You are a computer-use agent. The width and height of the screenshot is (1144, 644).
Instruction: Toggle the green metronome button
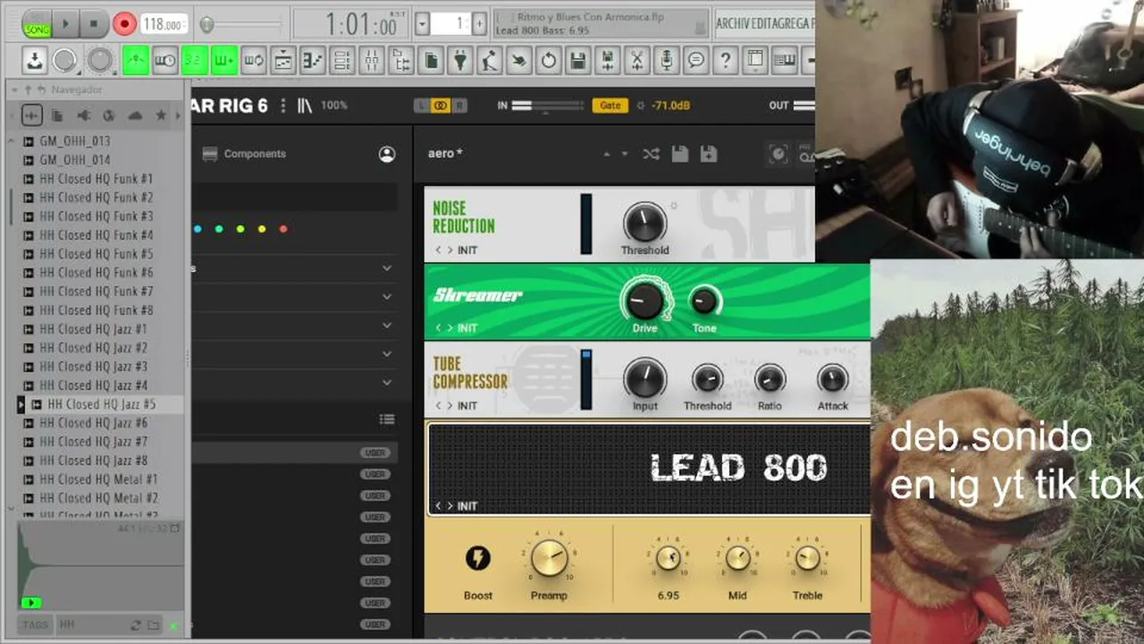pos(136,61)
